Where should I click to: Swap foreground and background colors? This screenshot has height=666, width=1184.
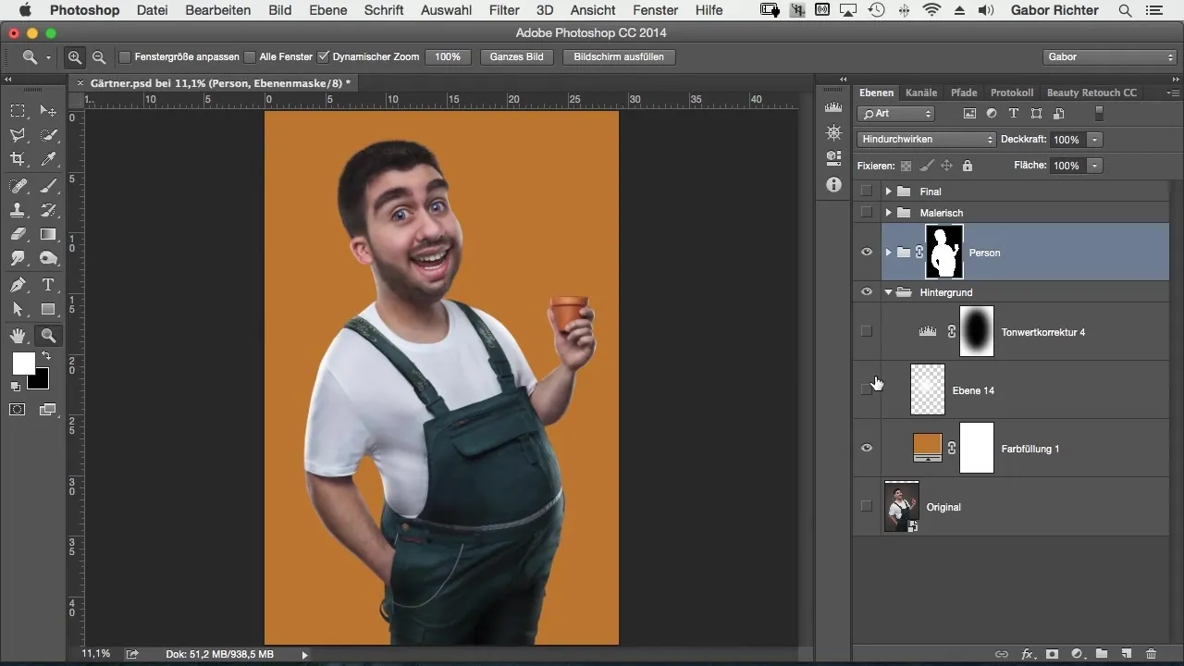tap(45, 355)
